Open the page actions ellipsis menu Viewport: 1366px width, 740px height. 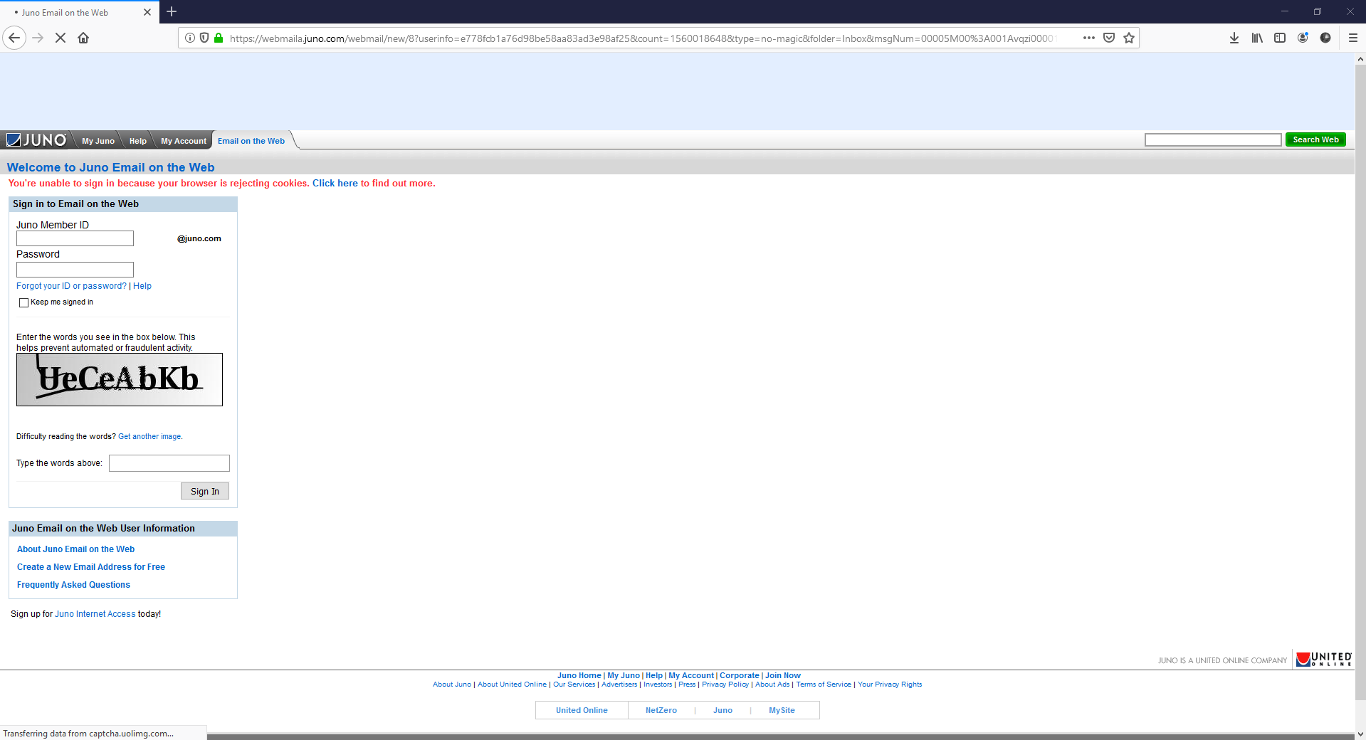[x=1088, y=38]
